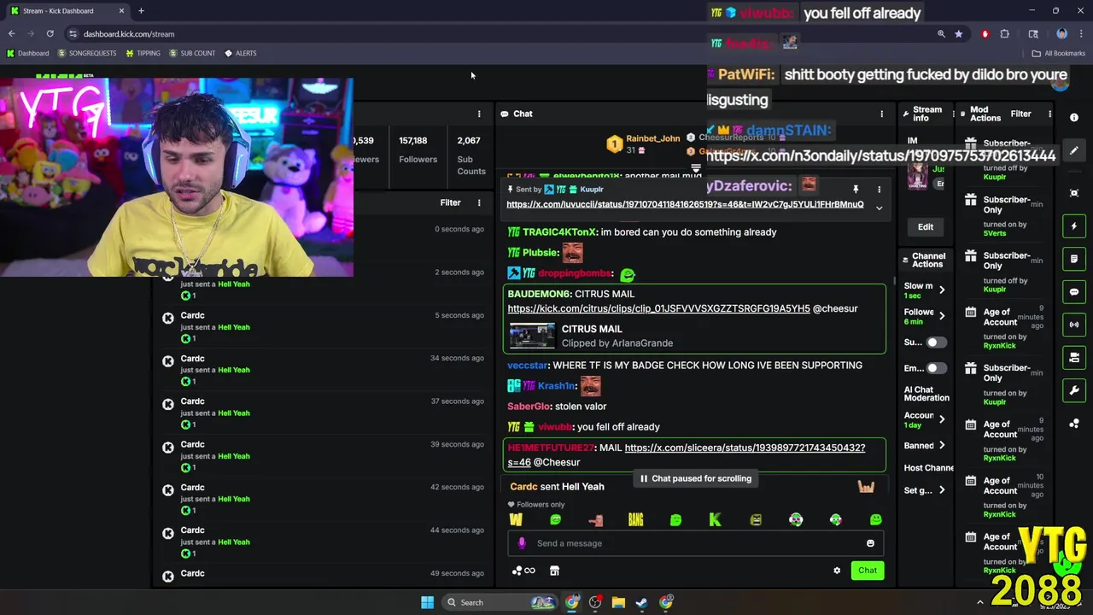Click the screenshot frame icon in sidebar
Screen dimensions: 1093x615
pyautogui.click(x=1074, y=193)
